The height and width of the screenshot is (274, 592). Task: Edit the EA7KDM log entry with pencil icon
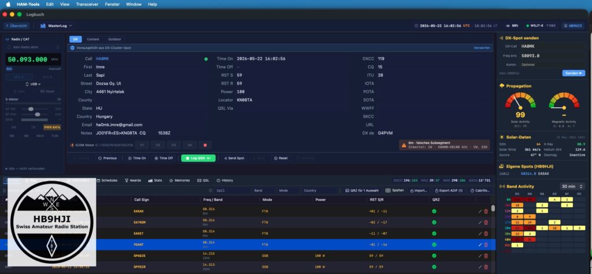480,222
